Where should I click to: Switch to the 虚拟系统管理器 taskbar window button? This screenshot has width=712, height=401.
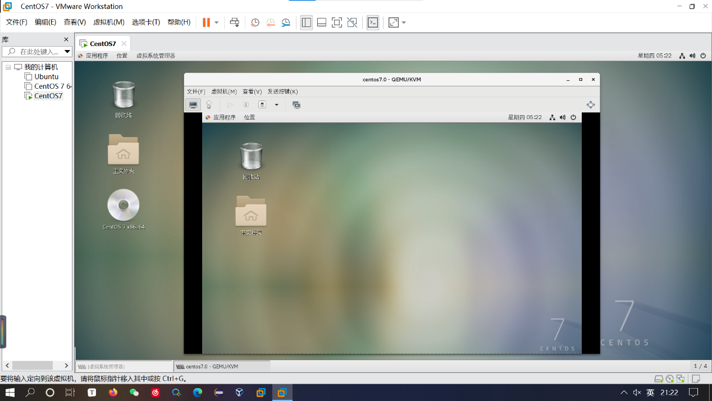124,366
